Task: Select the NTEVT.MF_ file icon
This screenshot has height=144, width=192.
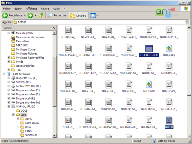Action: [x=108, y=84]
